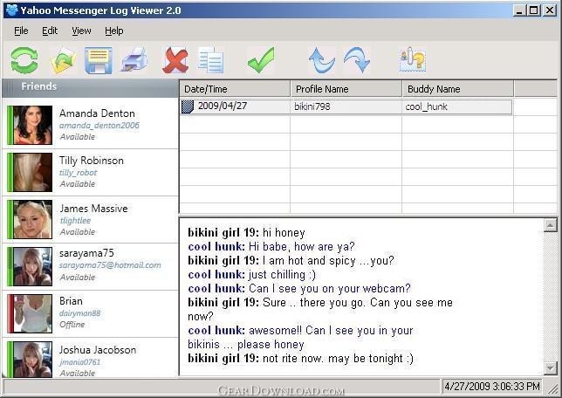Screen dimensions: 562x398
Task: Click the Copy documents toolbar icon
Action: pyautogui.click(x=210, y=60)
